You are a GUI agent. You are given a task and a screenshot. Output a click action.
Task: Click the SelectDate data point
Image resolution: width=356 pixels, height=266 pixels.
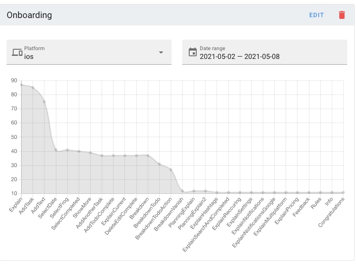click(x=56, y=150)
